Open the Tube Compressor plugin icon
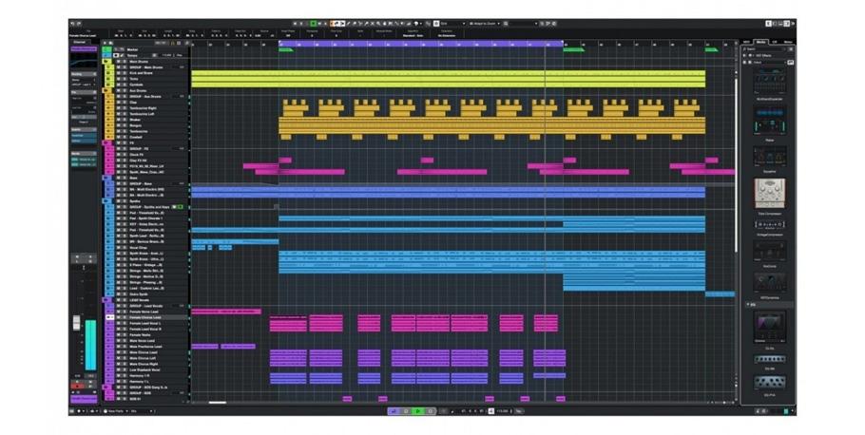865x435 pixels. [x=769, y=193]
